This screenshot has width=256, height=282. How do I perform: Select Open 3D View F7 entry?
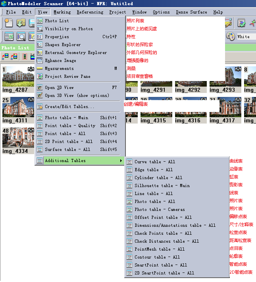coord(80,87)
